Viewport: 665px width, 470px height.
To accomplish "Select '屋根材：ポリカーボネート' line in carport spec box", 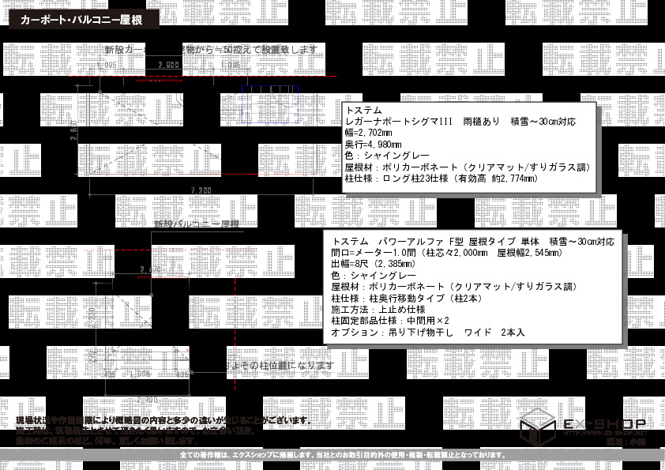I will tap(468, 167).
